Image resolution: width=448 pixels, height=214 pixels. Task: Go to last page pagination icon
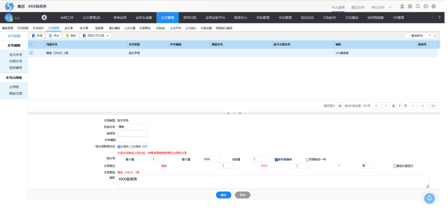423,106
